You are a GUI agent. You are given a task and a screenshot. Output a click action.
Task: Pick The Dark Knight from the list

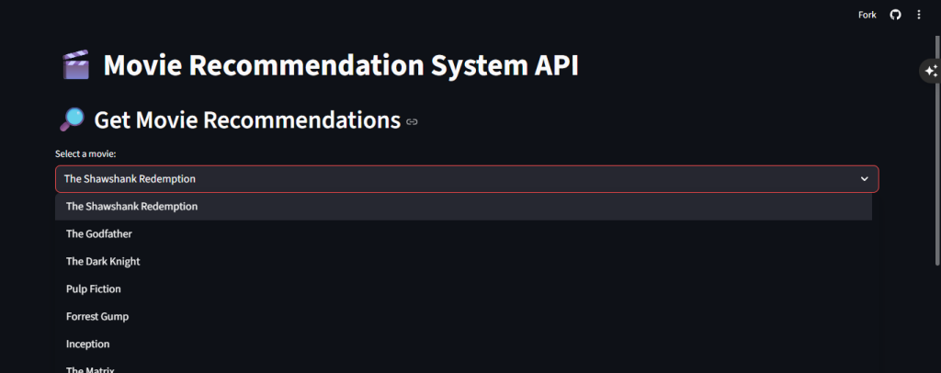(103, 262)
